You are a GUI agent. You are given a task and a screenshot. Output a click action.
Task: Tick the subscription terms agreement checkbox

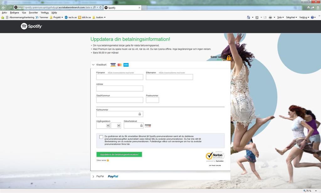click(101, 137)
